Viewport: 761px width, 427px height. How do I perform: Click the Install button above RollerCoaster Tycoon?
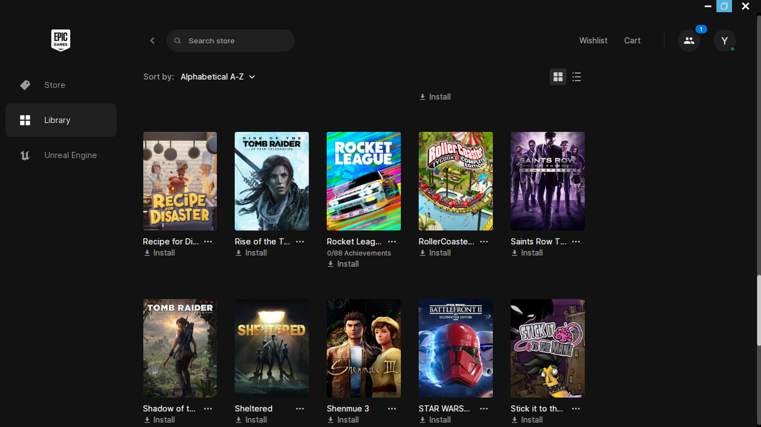click(435, 97)
